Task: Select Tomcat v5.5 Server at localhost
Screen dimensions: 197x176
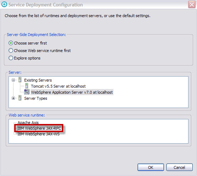Action: 58,86
